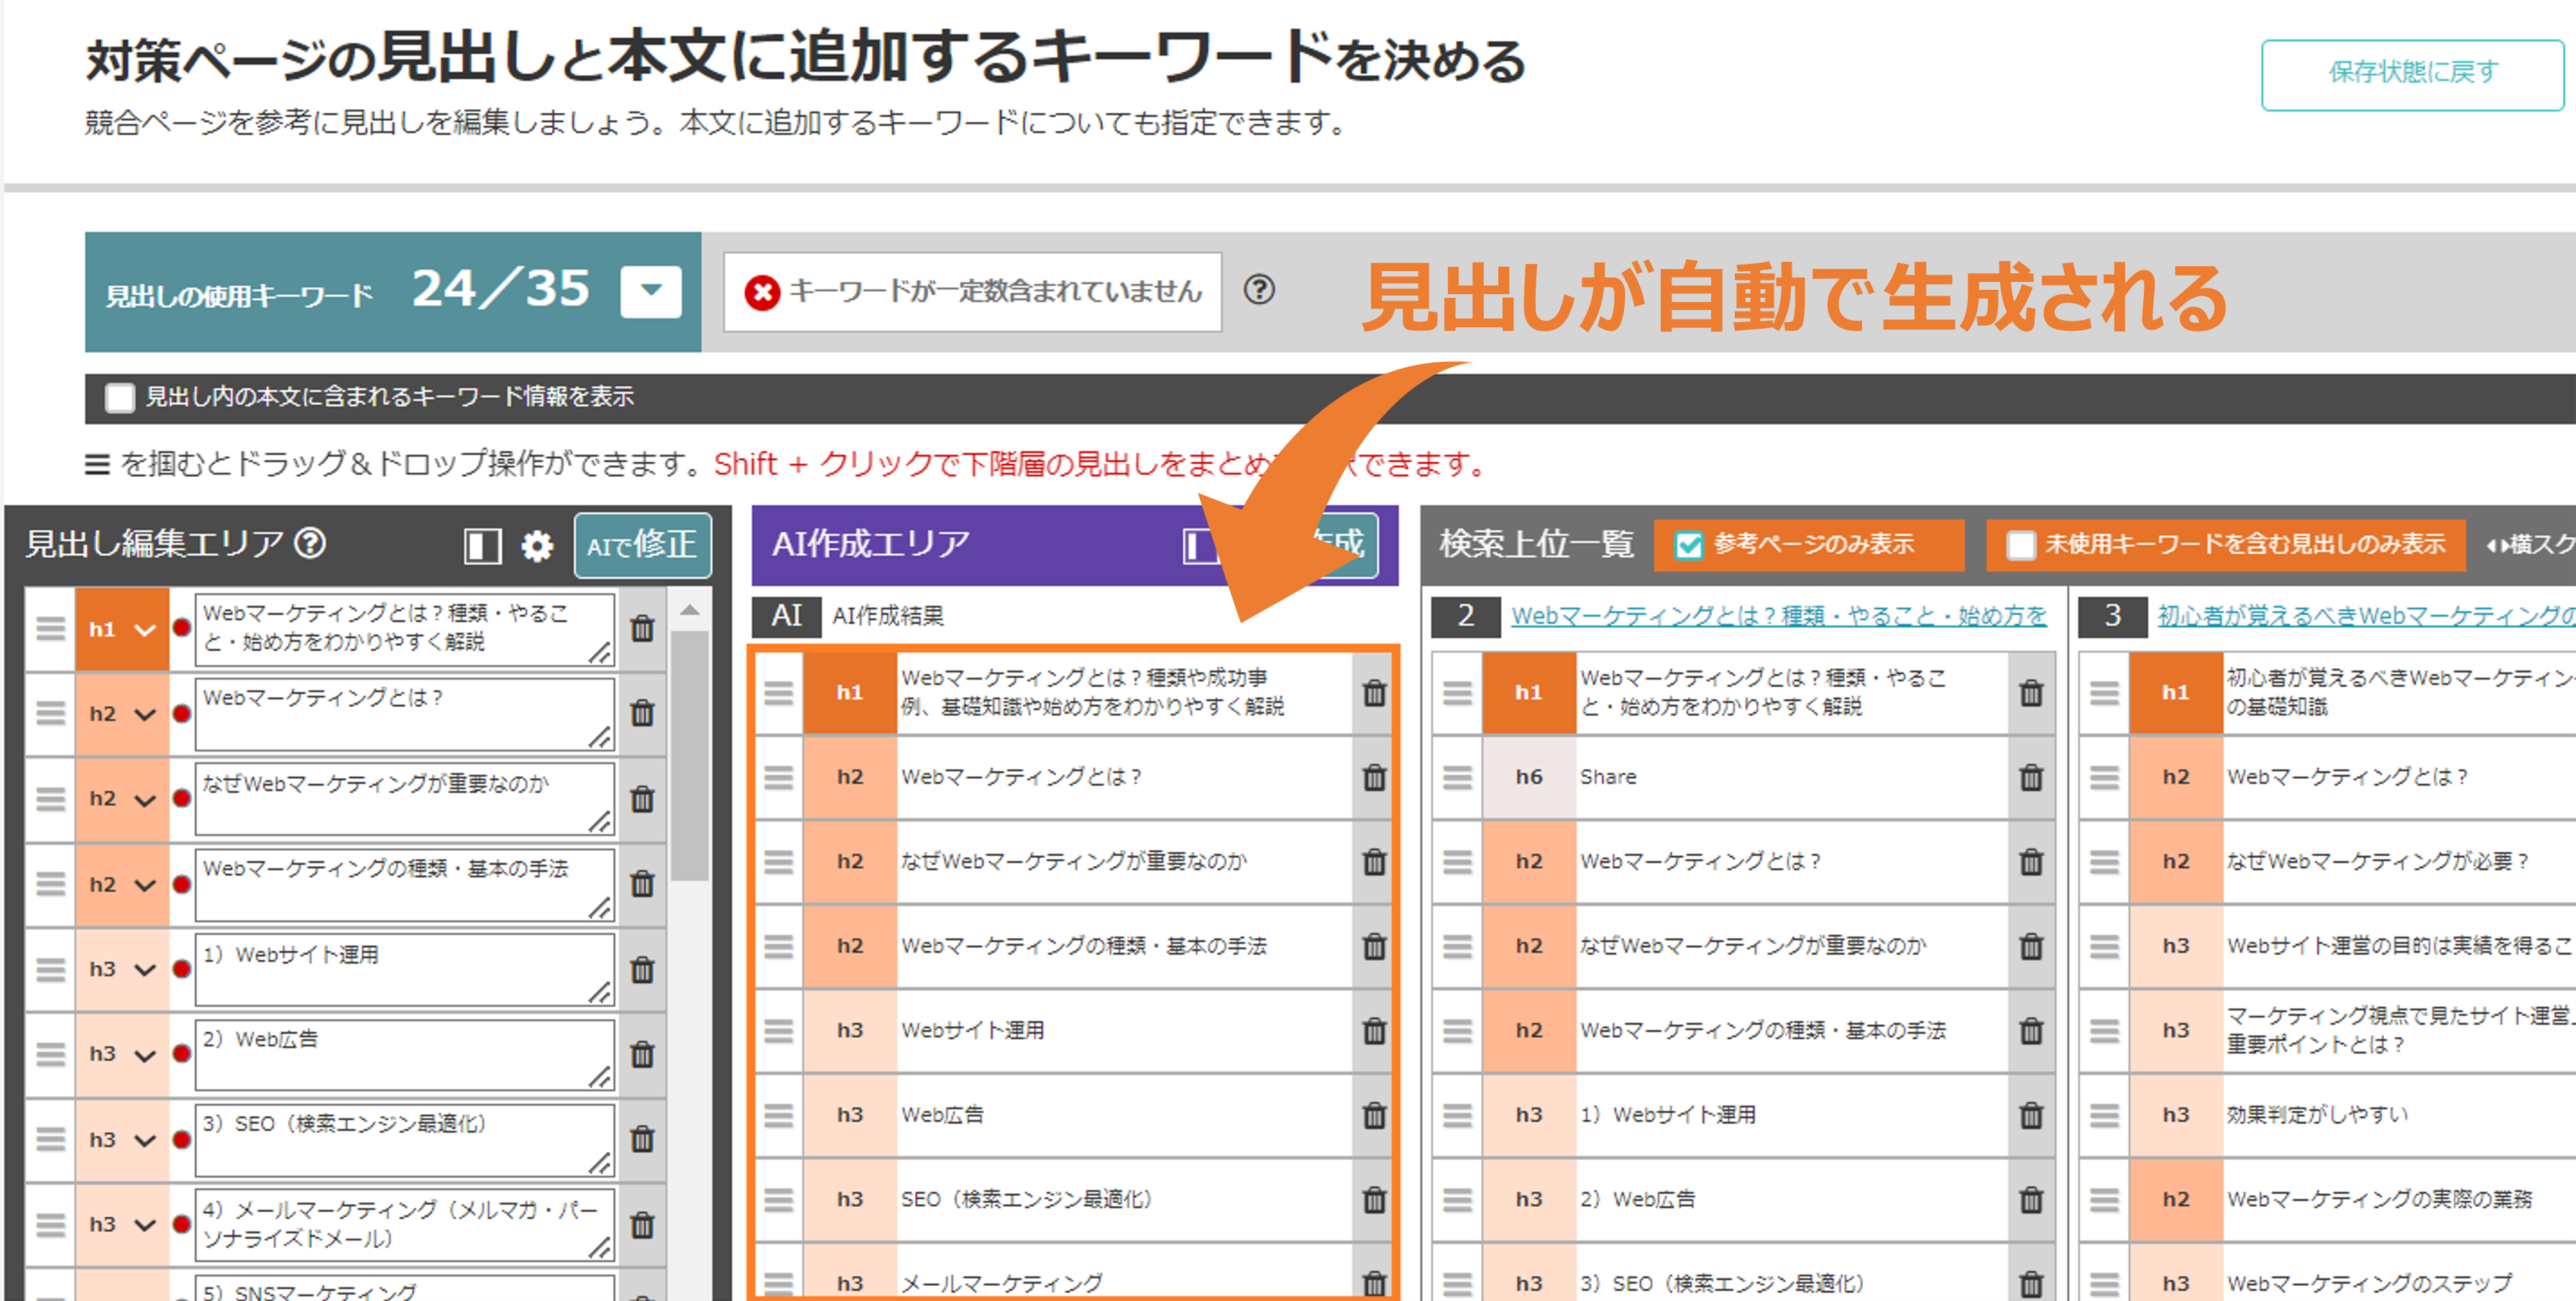The width and height of the screenshot is (2576, 1301).
Task: Click help icon next to 見出し編集エリア title
Action: click(x=311, y=543)
